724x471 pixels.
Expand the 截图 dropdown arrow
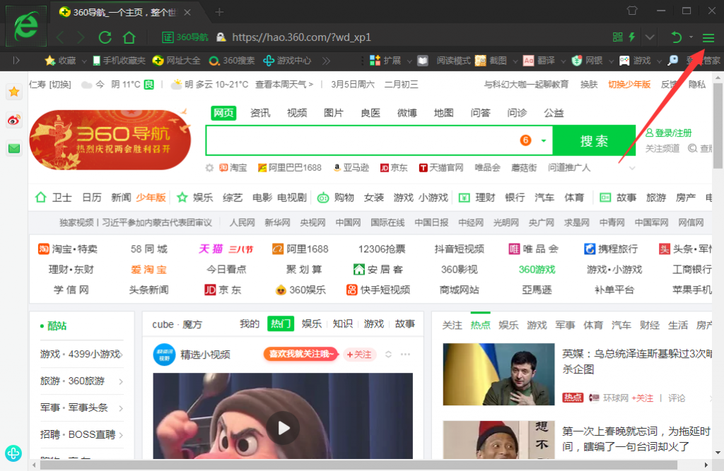tap(515, 61)
